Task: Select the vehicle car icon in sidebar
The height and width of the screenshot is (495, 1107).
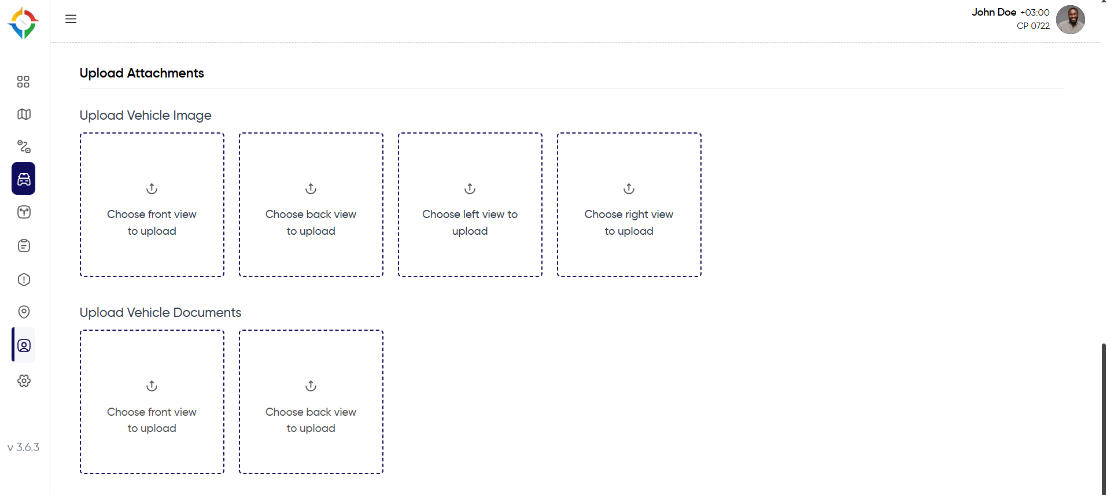Action: click(24, 179)
